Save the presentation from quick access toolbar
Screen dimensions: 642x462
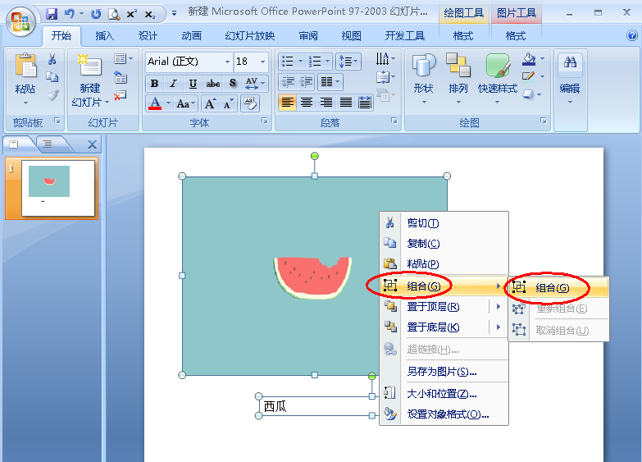(52, 14)
